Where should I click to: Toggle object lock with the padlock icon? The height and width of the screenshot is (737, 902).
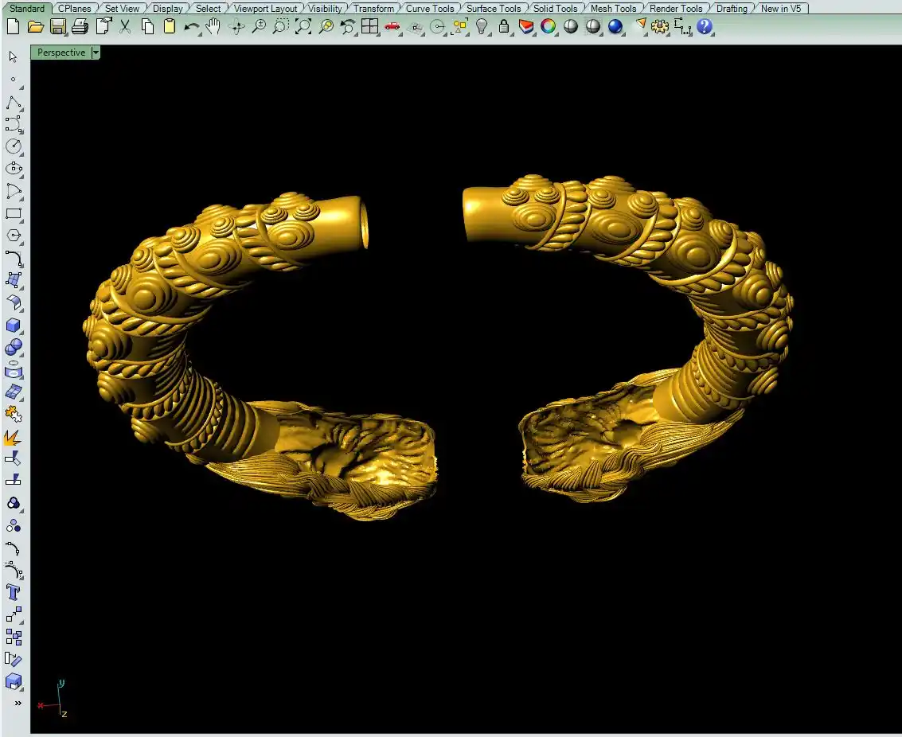(x=504, y=26)
